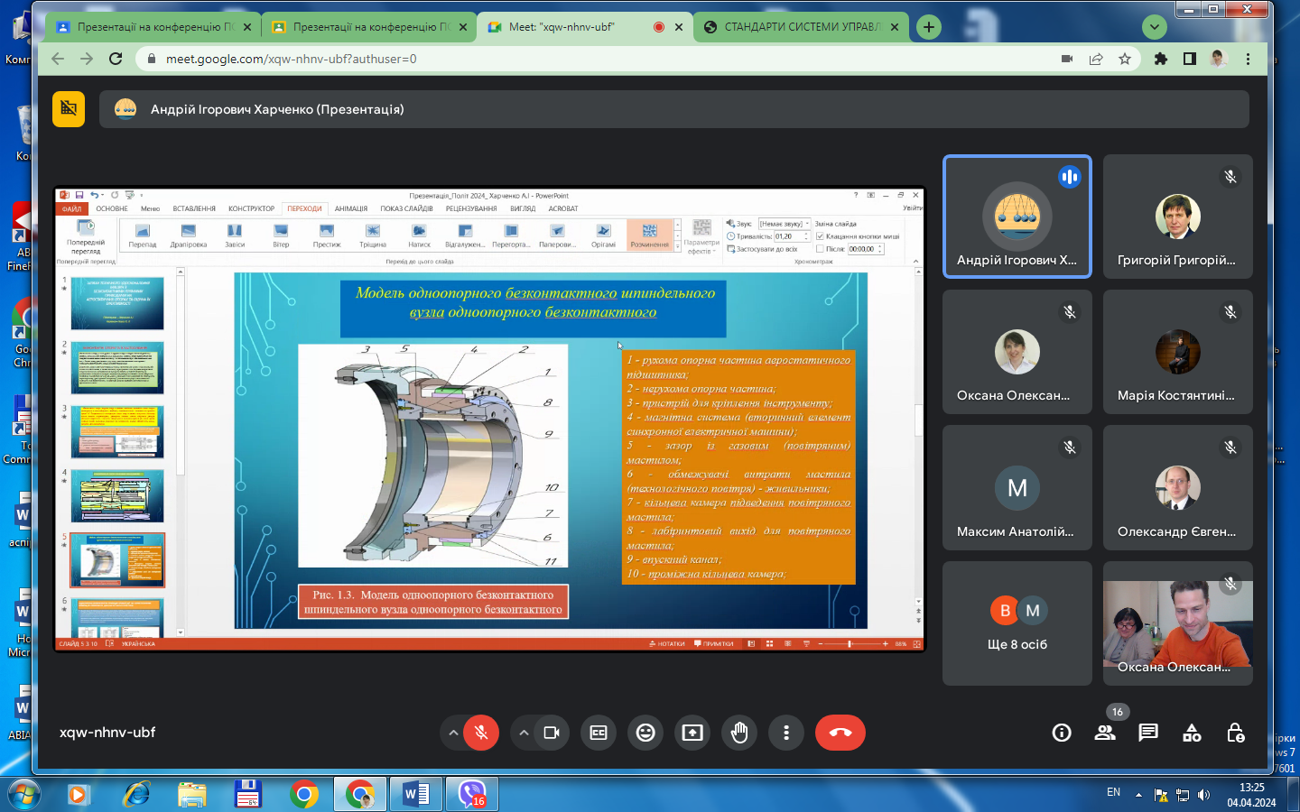Send an emoji reaction
1300x812 pixels.
coord(645,733)
